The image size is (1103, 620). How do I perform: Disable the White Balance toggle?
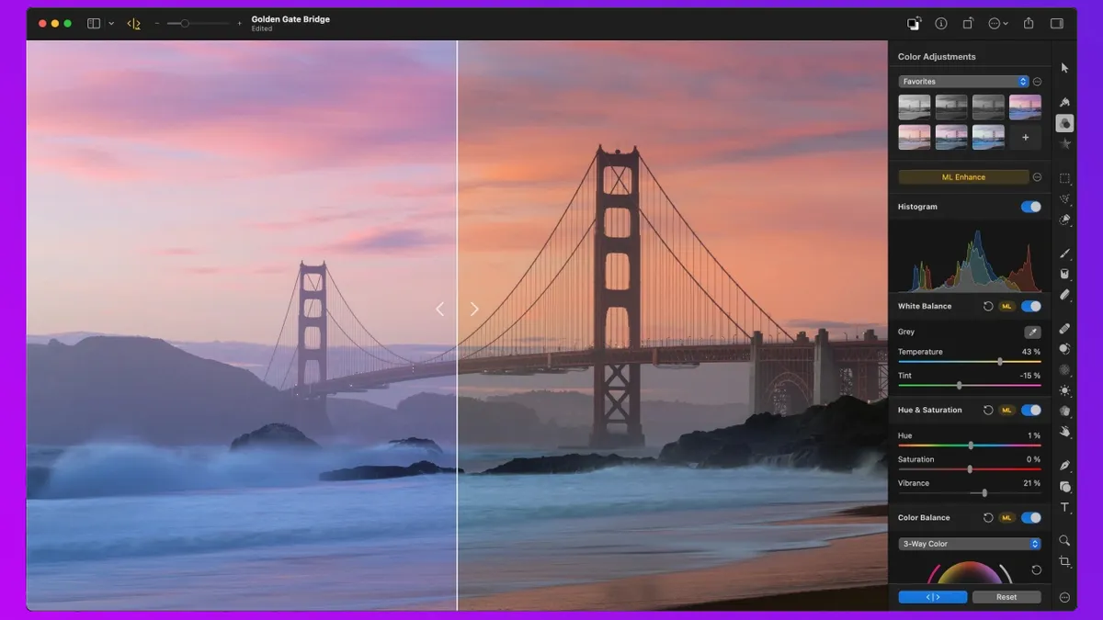1030,306
